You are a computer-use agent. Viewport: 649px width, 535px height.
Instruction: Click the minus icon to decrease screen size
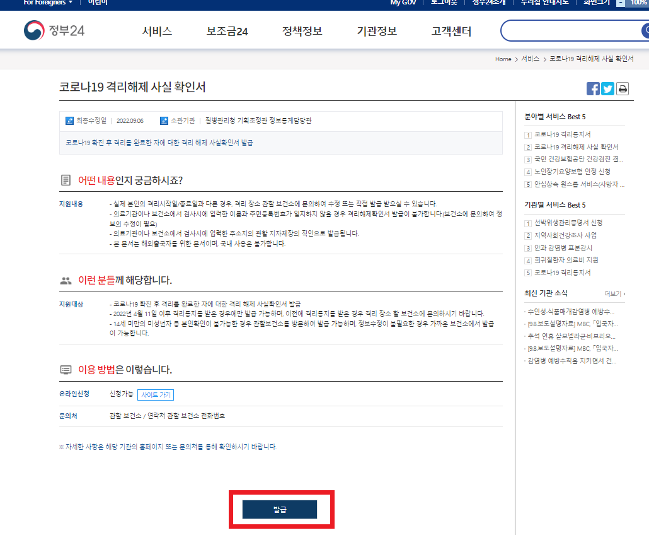(x=620, y=3)
